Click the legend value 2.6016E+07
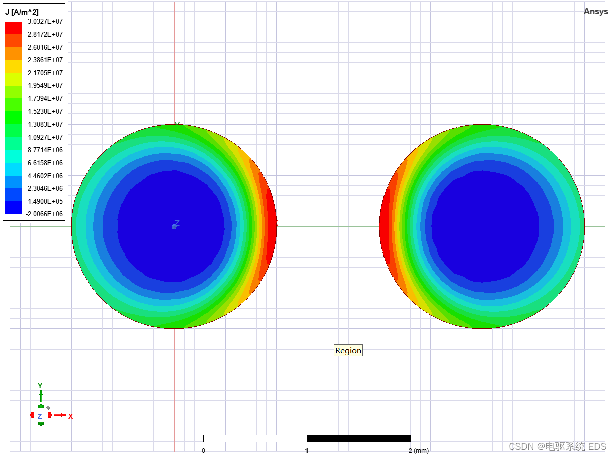614x456 pixels. (45, 47)
